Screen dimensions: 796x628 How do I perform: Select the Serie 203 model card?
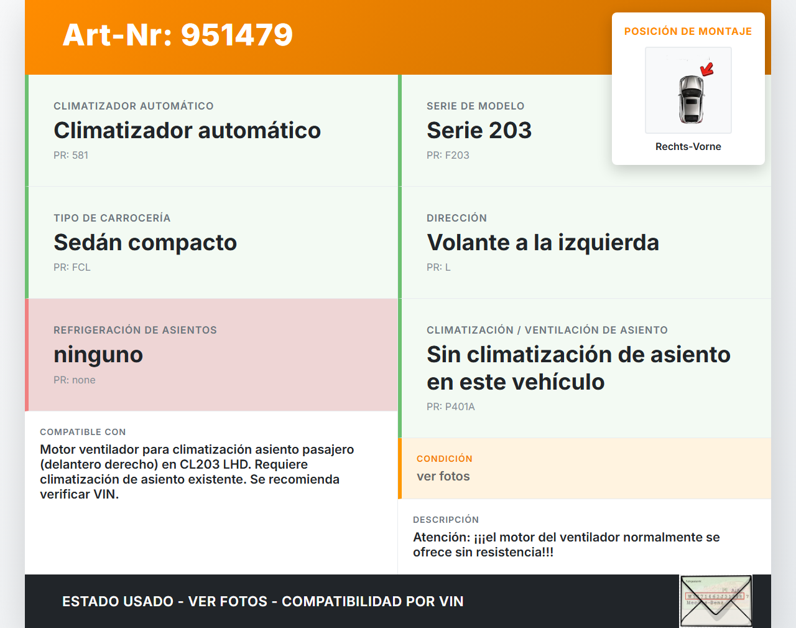pos(504,131)
